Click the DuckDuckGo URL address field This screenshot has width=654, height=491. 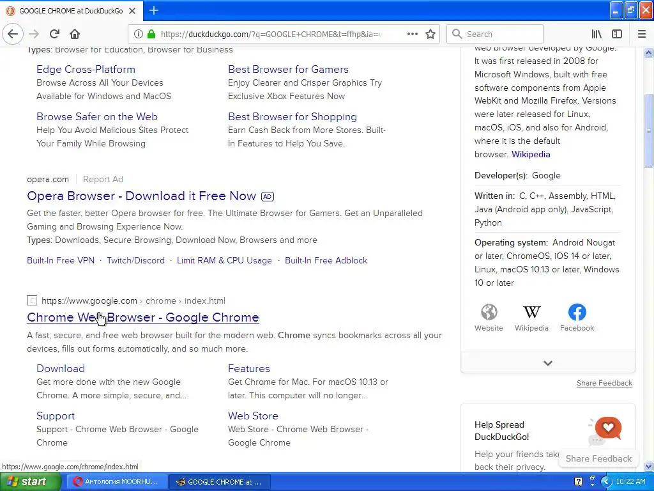[x=271, y=34]
